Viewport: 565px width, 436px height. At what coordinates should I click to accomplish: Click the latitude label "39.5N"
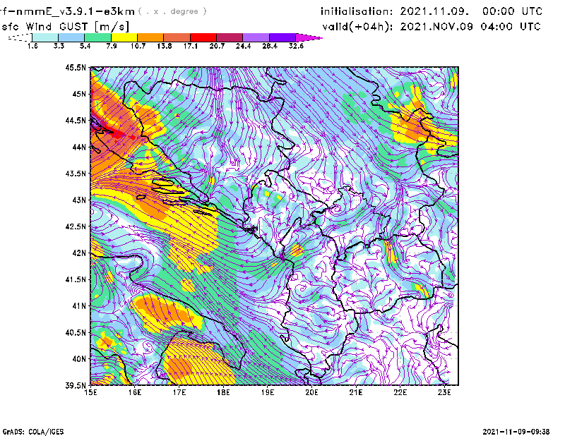point(76,385)
